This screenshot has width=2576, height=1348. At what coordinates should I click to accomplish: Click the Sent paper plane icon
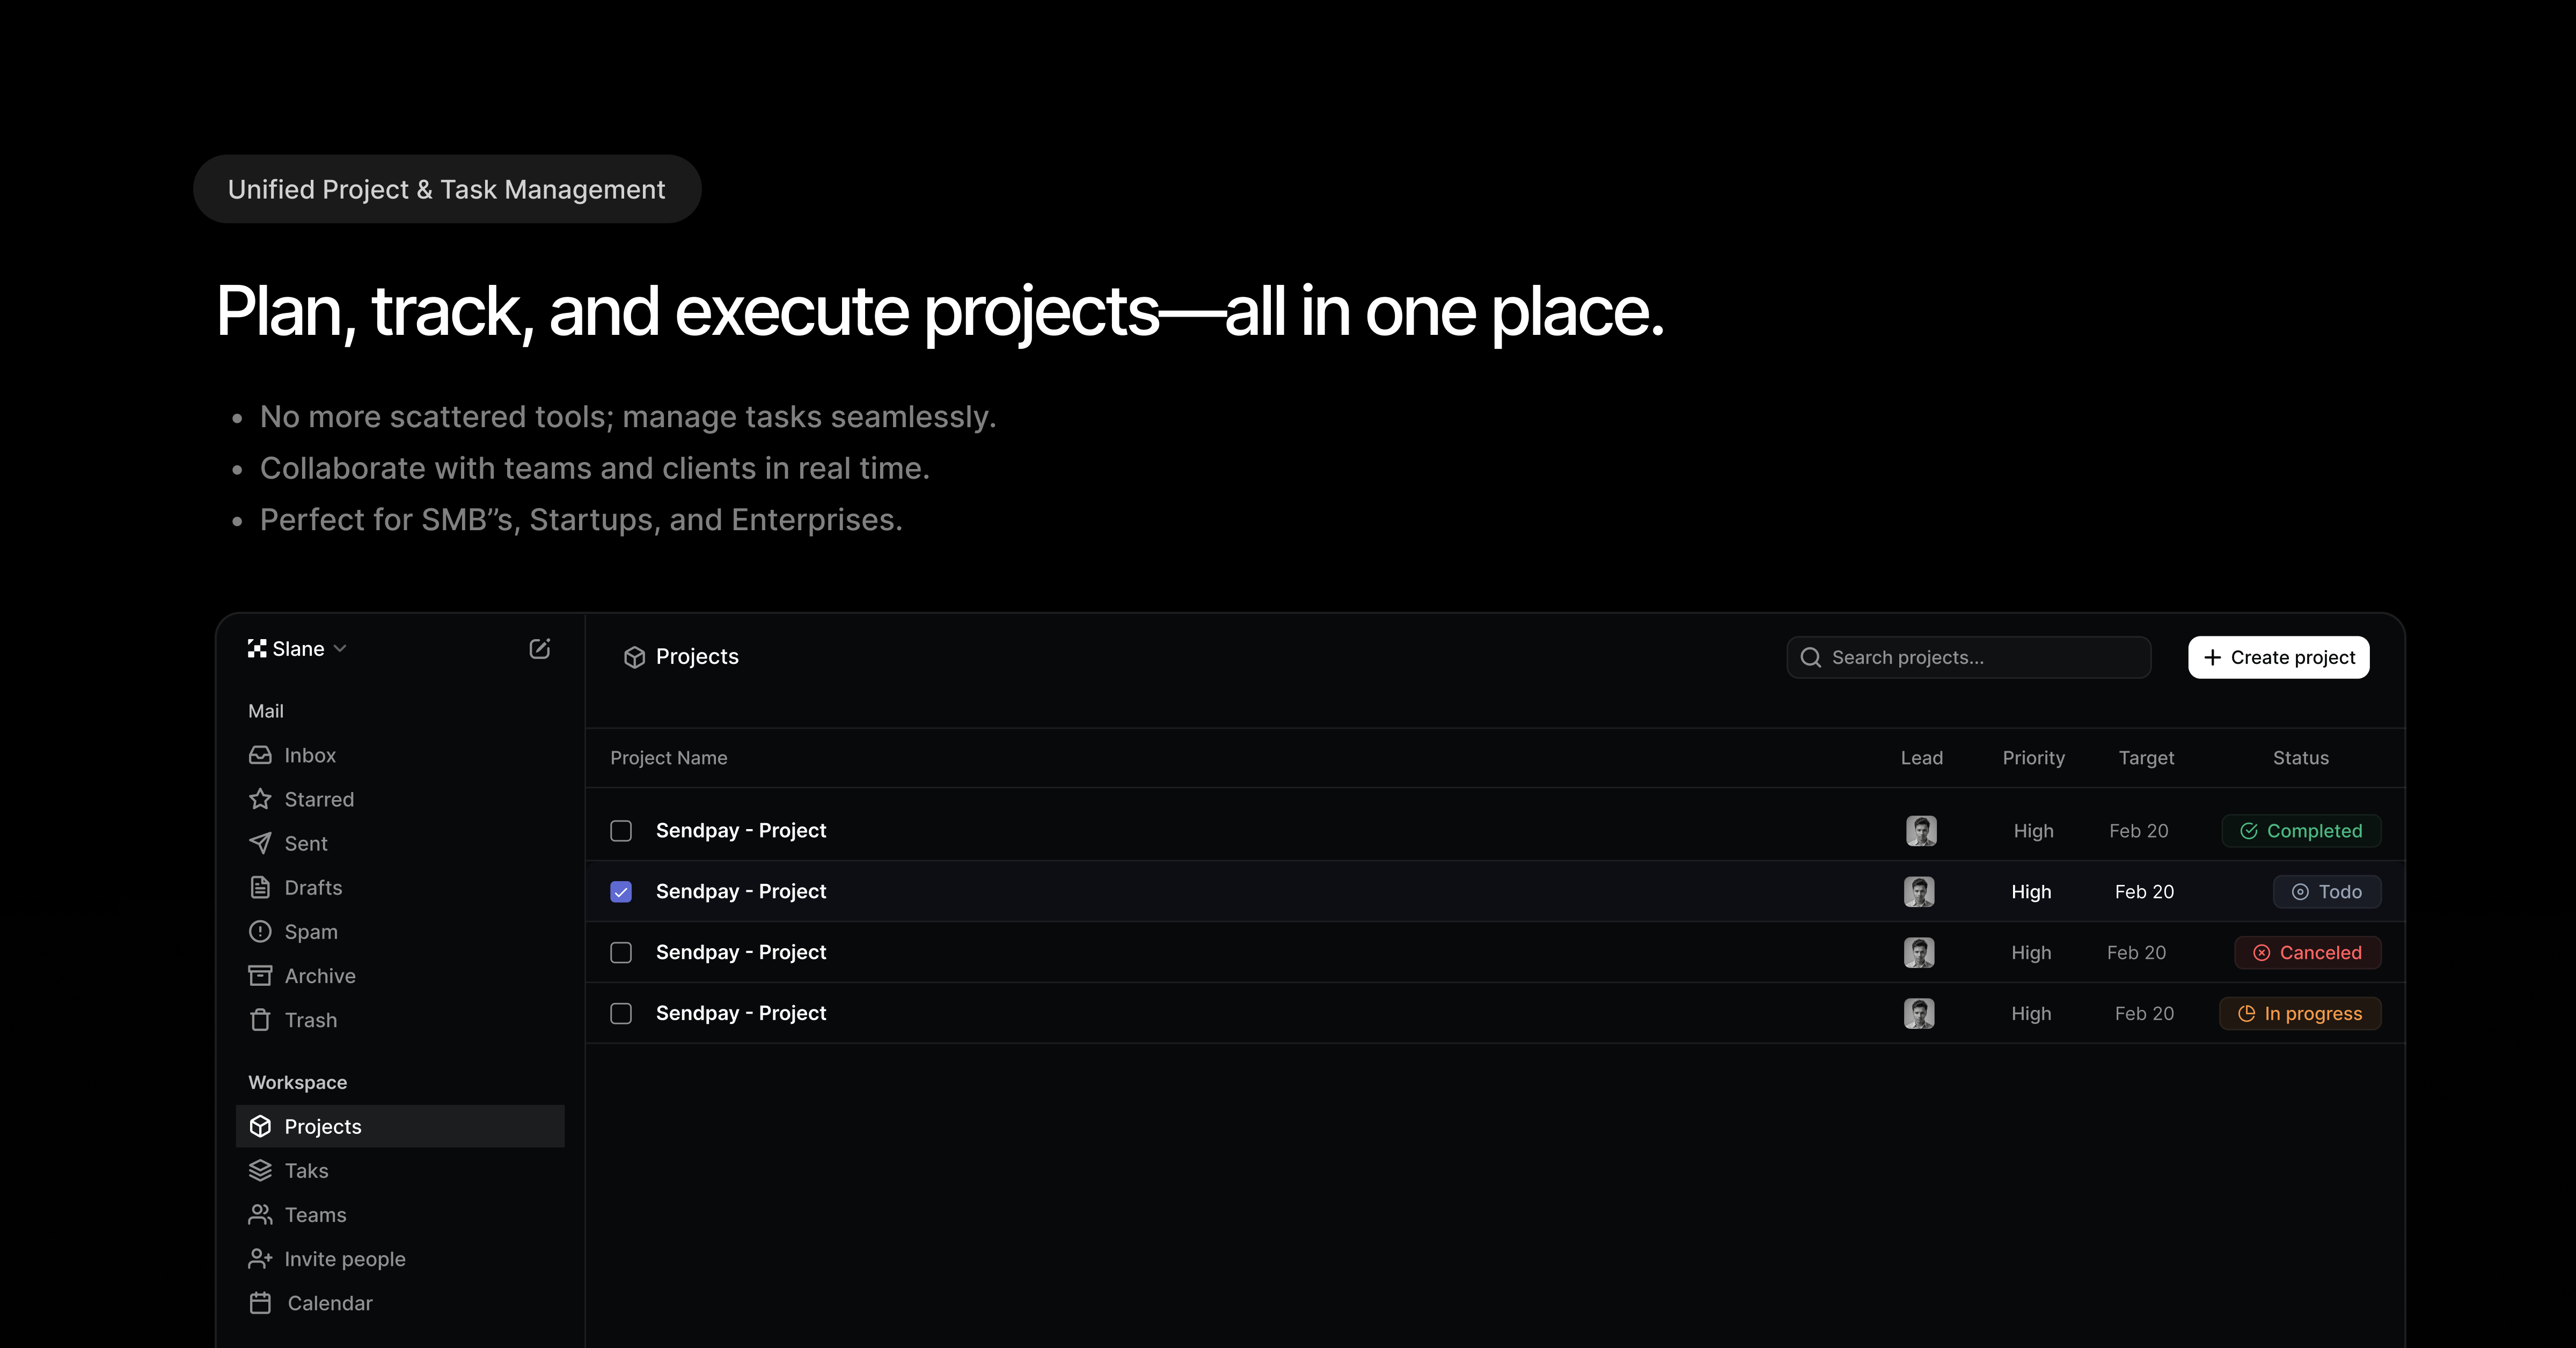(260, 843)
